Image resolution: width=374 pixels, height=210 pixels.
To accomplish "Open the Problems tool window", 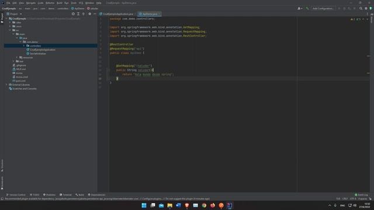I will coord(49,195).
